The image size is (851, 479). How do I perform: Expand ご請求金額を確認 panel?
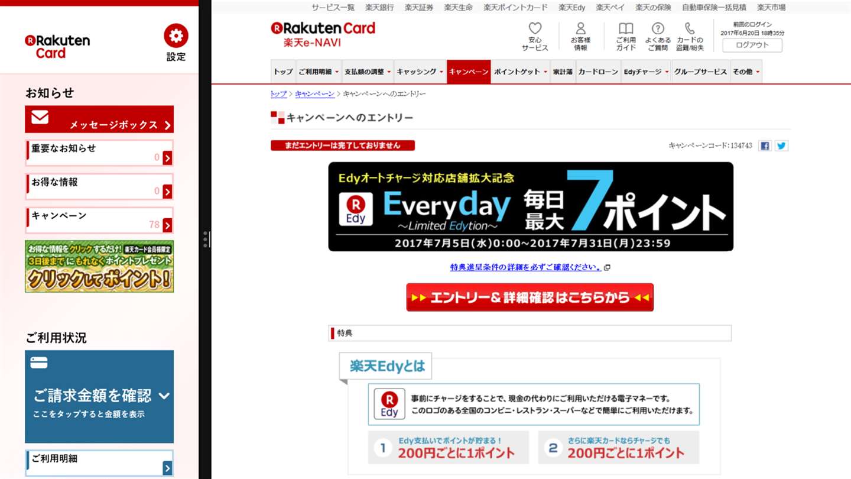pos(99,396)
